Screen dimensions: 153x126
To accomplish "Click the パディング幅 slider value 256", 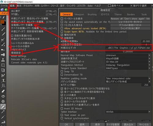I will tap(146, 85).
